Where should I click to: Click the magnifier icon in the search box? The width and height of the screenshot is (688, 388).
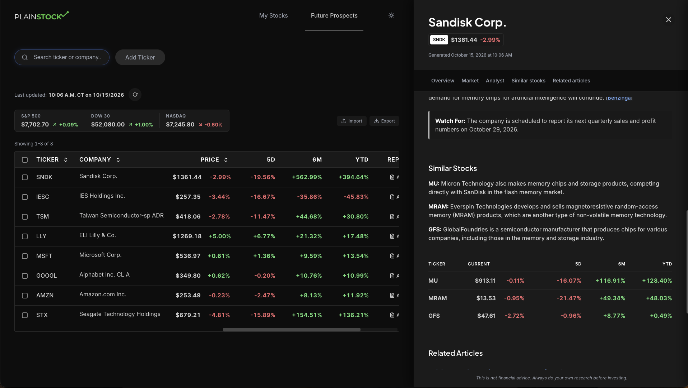click(x=25, y=57)
